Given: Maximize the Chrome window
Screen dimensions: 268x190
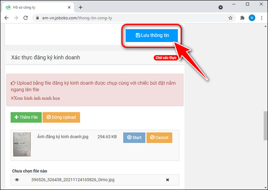Looking at the screenshot, I should pos(248,4).
